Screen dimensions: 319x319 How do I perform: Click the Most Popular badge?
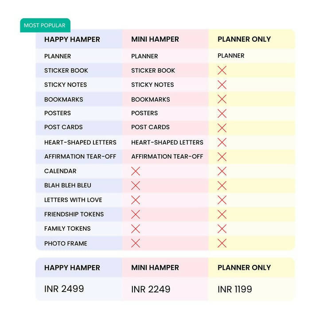45,26
